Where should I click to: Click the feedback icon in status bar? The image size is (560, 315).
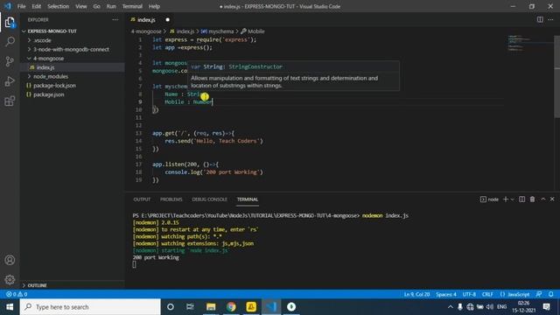(539, 294)
